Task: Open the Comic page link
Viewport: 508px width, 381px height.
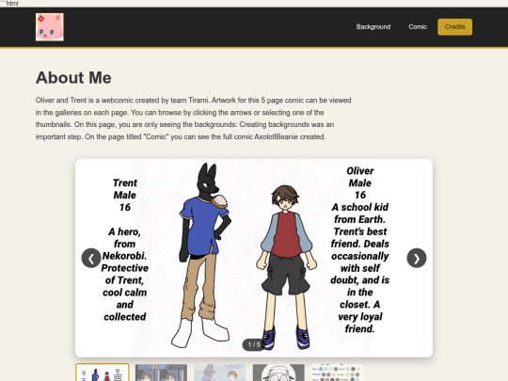Action: tap(418, 27)
